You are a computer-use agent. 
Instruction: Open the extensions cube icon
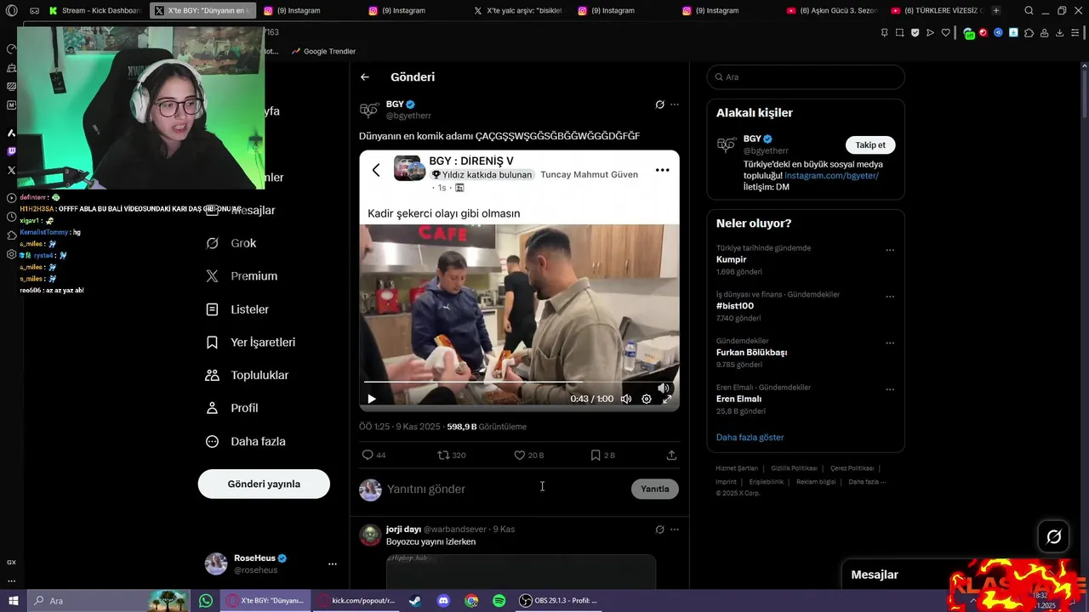click(1029, 33)
